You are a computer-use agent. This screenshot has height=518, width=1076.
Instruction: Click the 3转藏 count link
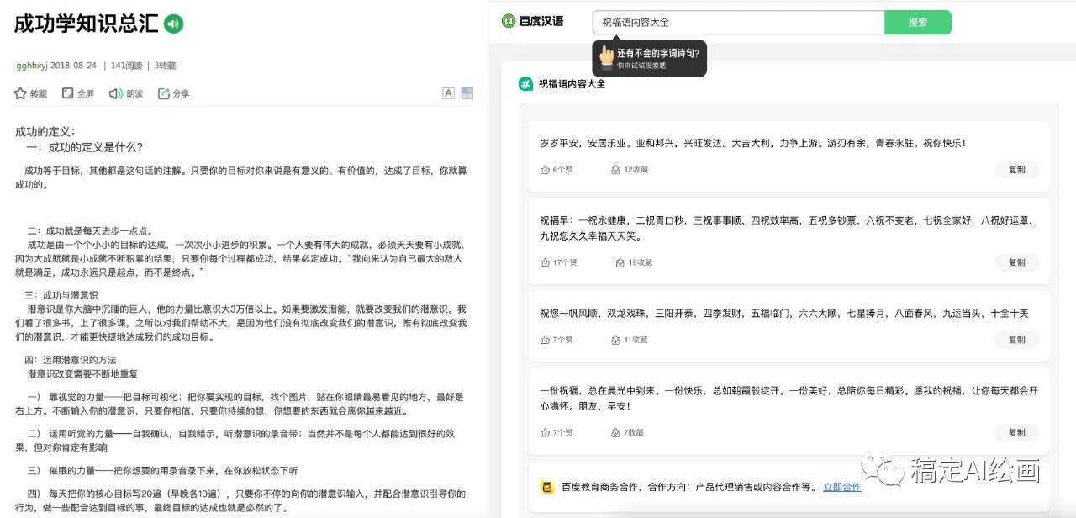pos(165,66)
